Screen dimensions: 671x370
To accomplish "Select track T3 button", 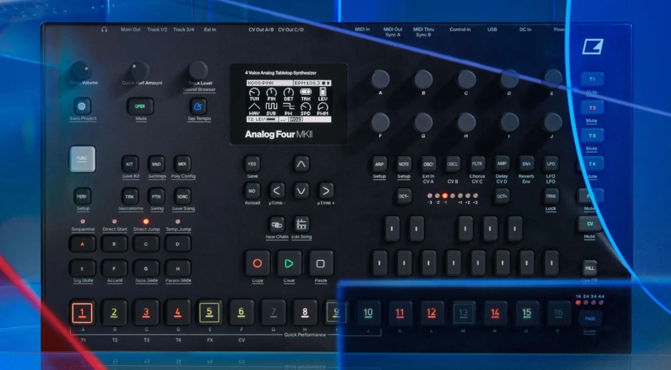I will pos(592,136).
